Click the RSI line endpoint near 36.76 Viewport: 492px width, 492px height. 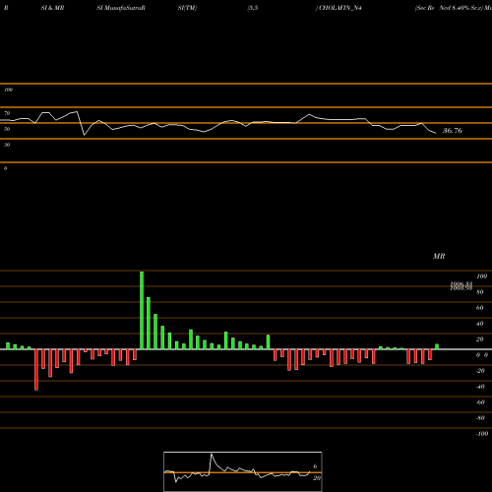[436, 133]
